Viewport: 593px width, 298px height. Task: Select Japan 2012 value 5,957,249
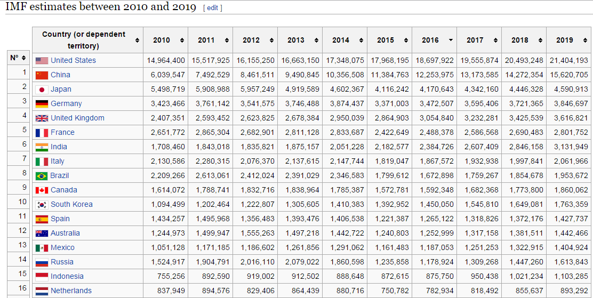pos(257,89)
